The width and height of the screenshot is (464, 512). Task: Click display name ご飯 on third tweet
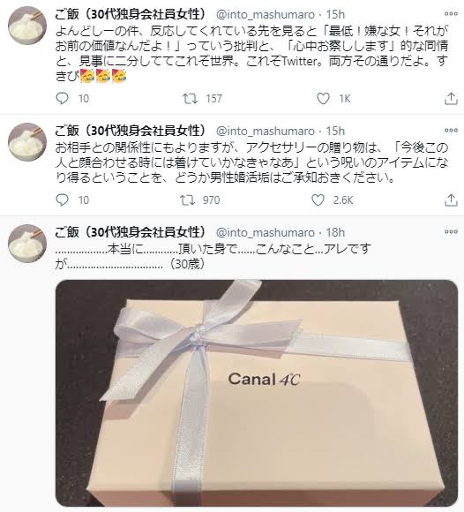pyautogui.click(x=131, y=232)
